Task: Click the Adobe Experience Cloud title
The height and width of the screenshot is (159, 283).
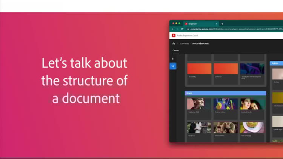Action: 187,36
